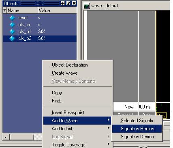Click the clk_o2 signal diamond icon

(x=12, y=38)
